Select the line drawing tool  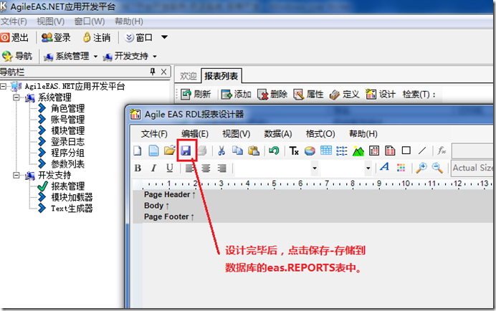(x=422, y=150)
